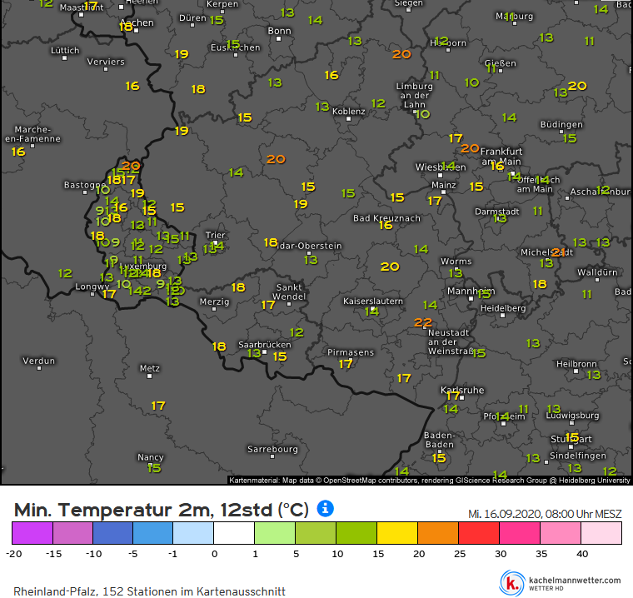Click the Büdingen city label
The image size is (633, 598).
(x=561, y=125)
